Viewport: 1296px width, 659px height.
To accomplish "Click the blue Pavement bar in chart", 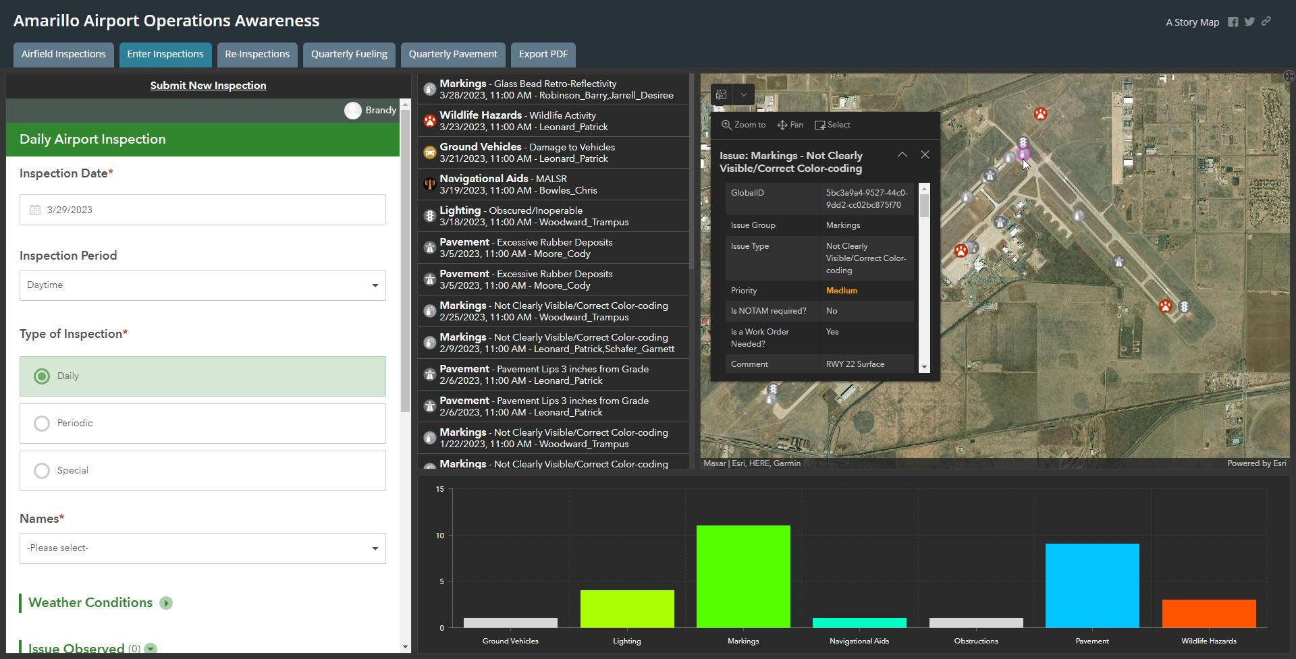I will pyautogui.click(x=1091, y=585).
